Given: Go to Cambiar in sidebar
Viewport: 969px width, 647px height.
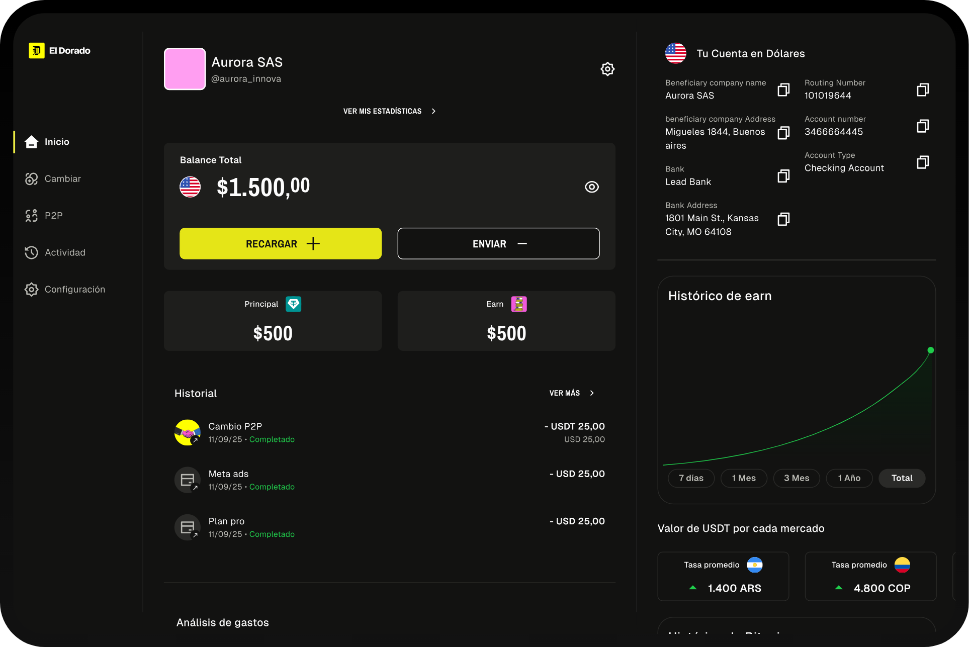Looking at the screenshot, I should pos(62,179).
